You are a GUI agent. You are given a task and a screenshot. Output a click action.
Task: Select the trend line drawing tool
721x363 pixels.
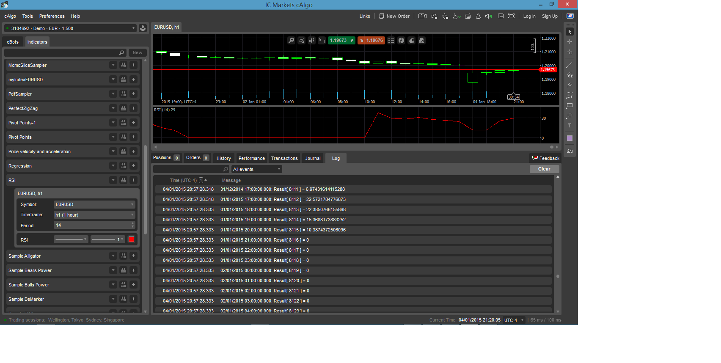(570, 65)
